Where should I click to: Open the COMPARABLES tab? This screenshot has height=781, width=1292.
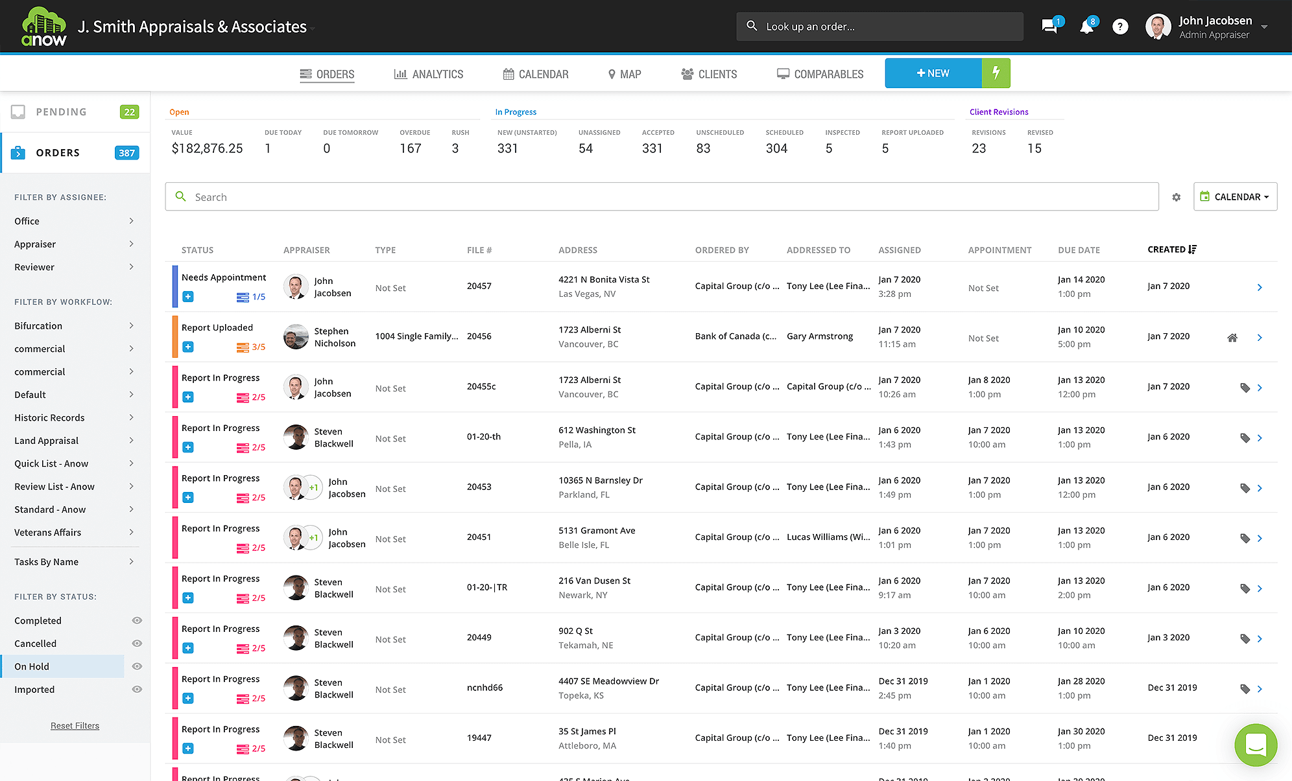pos(820,74)
